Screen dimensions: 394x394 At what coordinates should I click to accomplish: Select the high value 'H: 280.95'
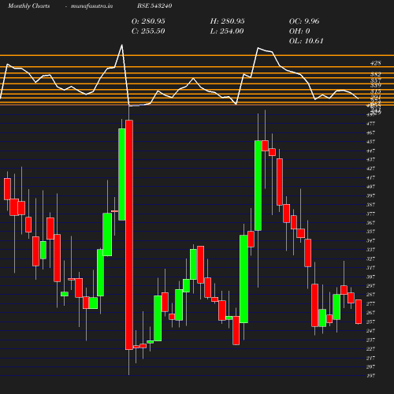228,21
